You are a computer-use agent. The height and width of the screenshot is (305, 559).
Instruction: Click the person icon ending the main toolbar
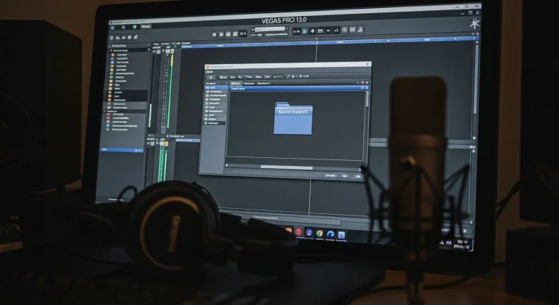(360, 30)
